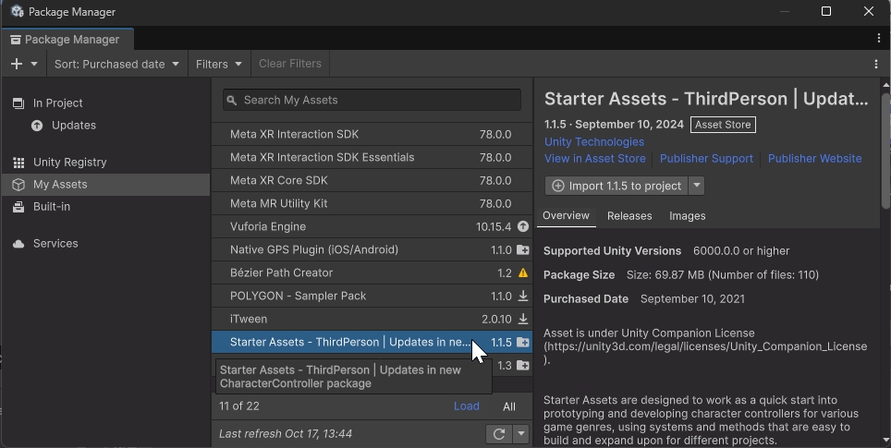891x448 pixels.
Task: Click Load to load more assets
Action: tap(466, 406)
